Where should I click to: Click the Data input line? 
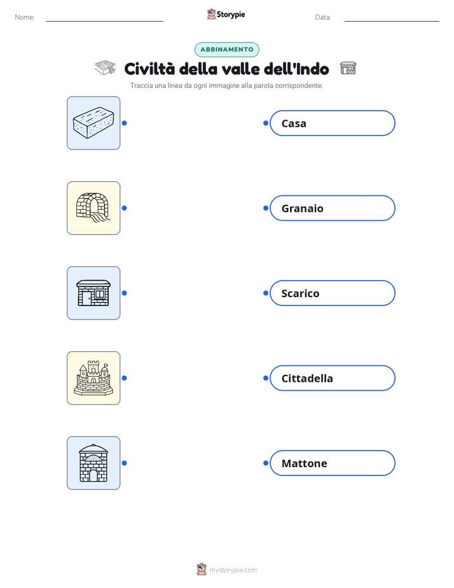click(392, 18)
